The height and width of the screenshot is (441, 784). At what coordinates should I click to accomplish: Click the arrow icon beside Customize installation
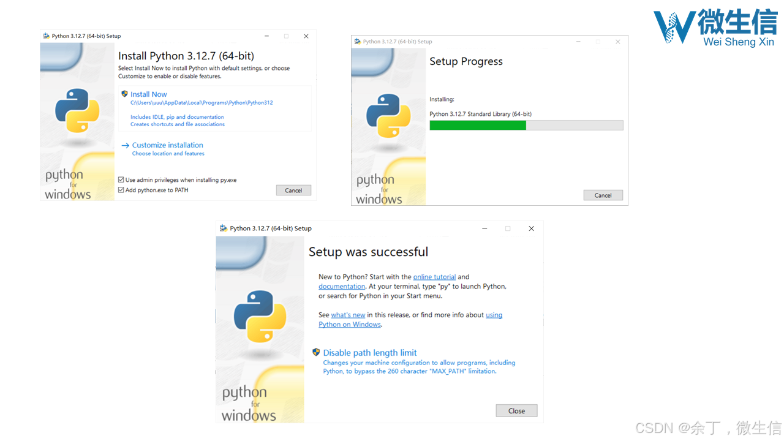(x=125, y=145)
